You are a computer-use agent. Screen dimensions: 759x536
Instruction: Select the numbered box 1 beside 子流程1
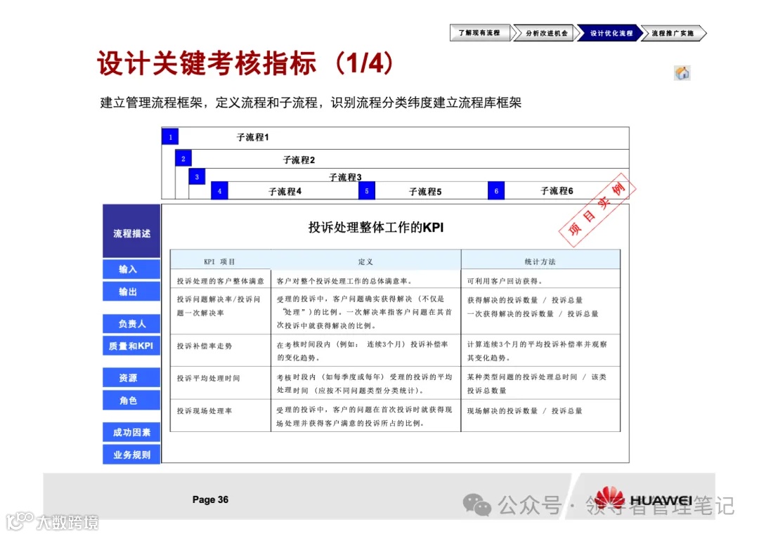tap(169, 136)
